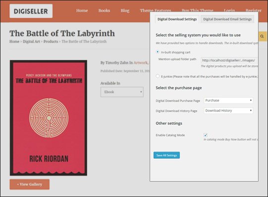Select the In-built shopping cart radio button
The width and height of the screenshot is (268, 197).
158,52
